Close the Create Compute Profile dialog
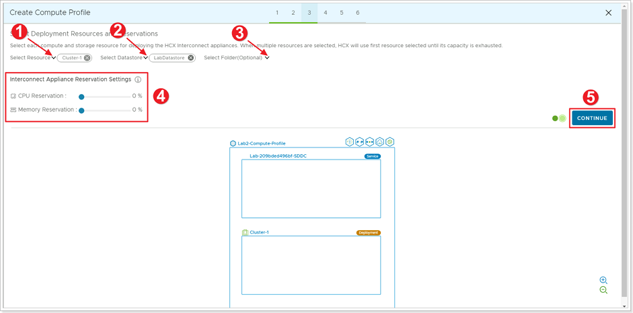This screenshot has width=633, height=313. point(609,13)
